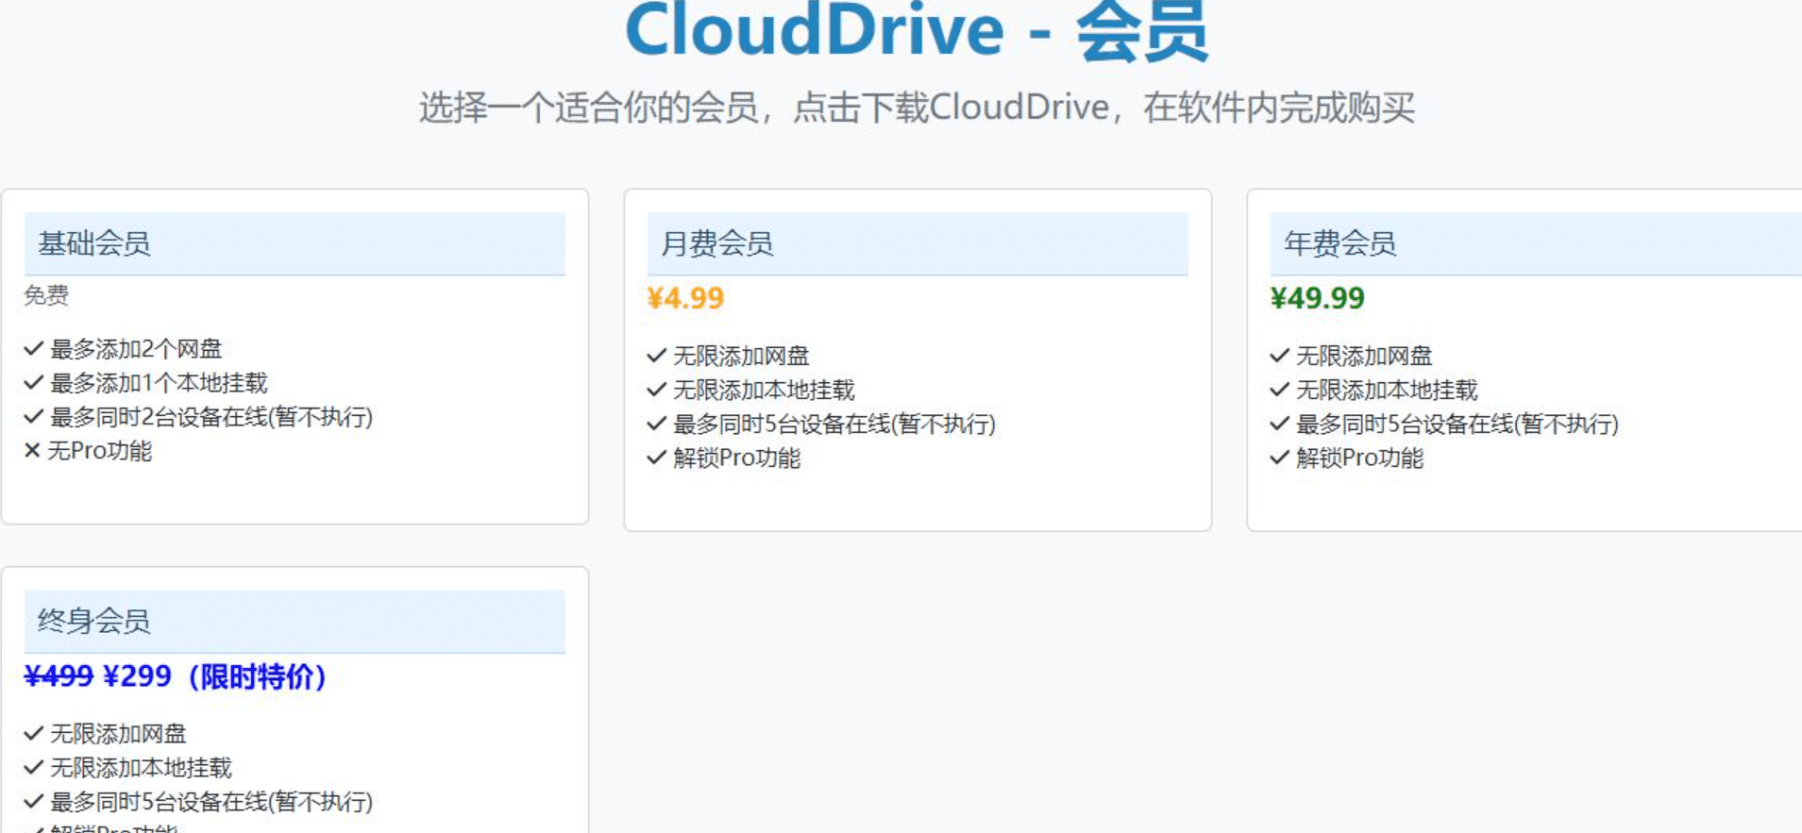Viewport: 1802px width, 833px height.
Task: Click 解锁Pro功能 in 月费会员 card
Action: [x=736, y=458]
